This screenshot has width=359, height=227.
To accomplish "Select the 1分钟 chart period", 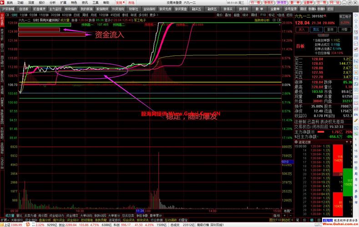I will tap(23, 15).
